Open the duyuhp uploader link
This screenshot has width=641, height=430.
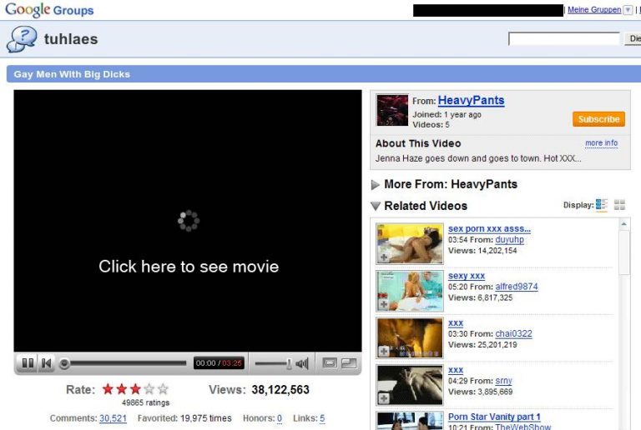509,240
